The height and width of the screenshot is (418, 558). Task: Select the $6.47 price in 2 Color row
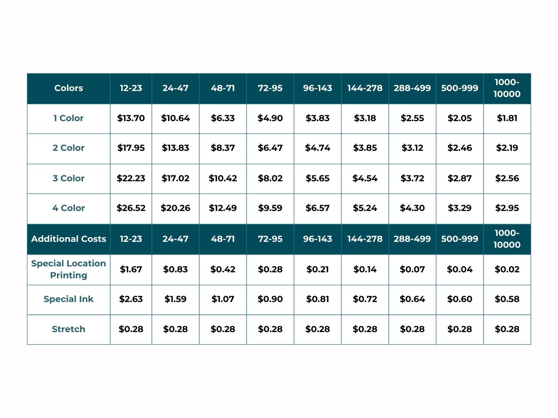(x=270, y=148)
